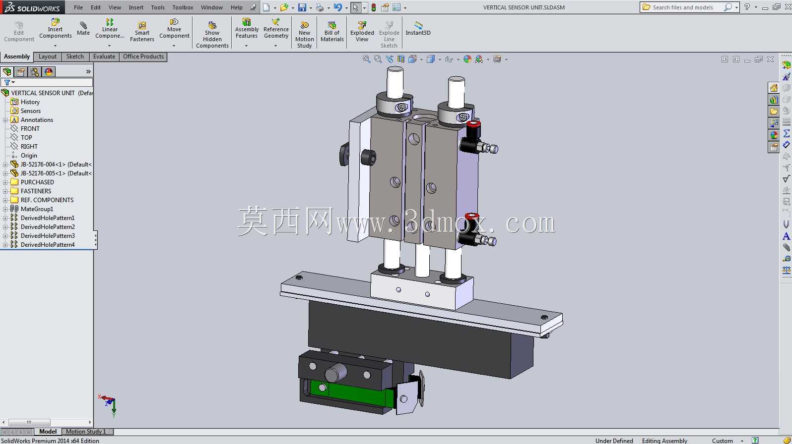Click Section View icon
Image resolution: width=792 pixels, height=444 pixels.
coord(401,59)
